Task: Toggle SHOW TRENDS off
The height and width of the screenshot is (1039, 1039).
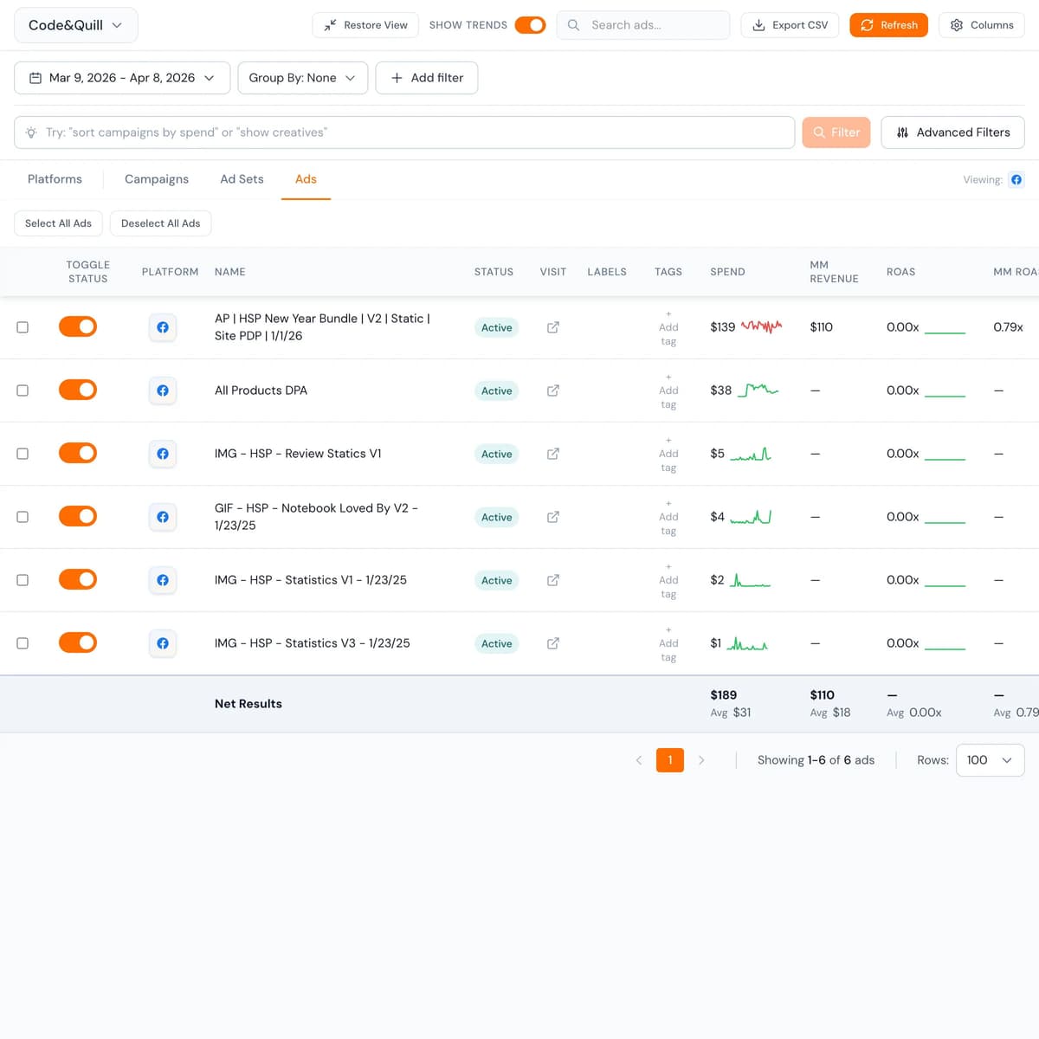Action: pos(530,25)
